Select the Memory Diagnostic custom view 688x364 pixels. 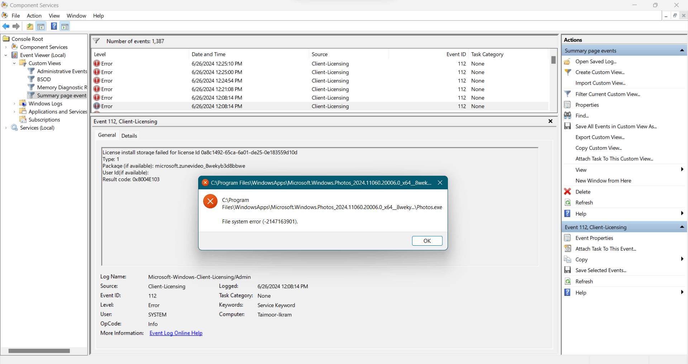(x=62, y=88)
